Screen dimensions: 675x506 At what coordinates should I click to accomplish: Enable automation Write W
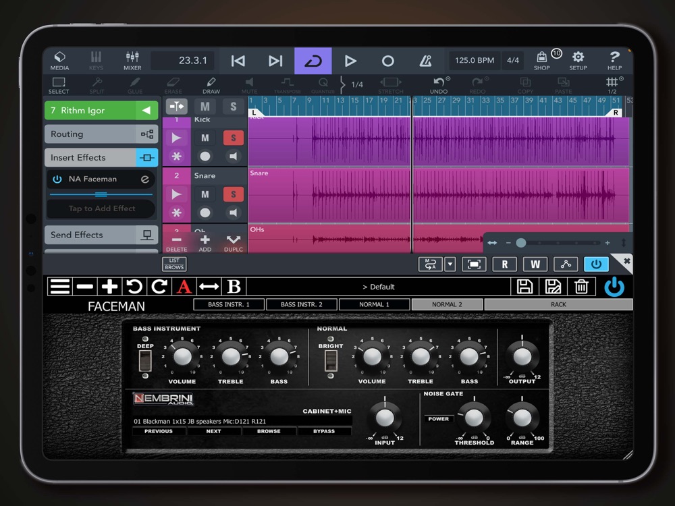click(x=535, y=264)
